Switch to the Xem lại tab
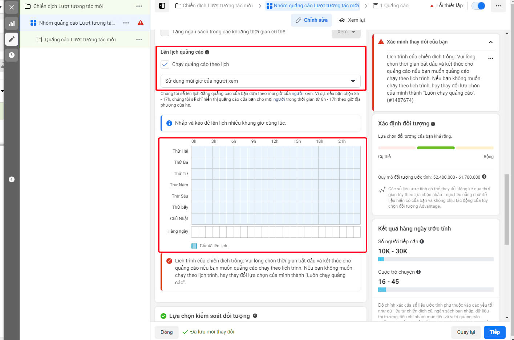The width and height of the screenshot is (514, 340). (x=352, y=20)
